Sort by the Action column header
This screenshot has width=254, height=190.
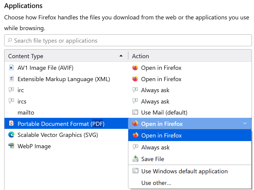190,56
